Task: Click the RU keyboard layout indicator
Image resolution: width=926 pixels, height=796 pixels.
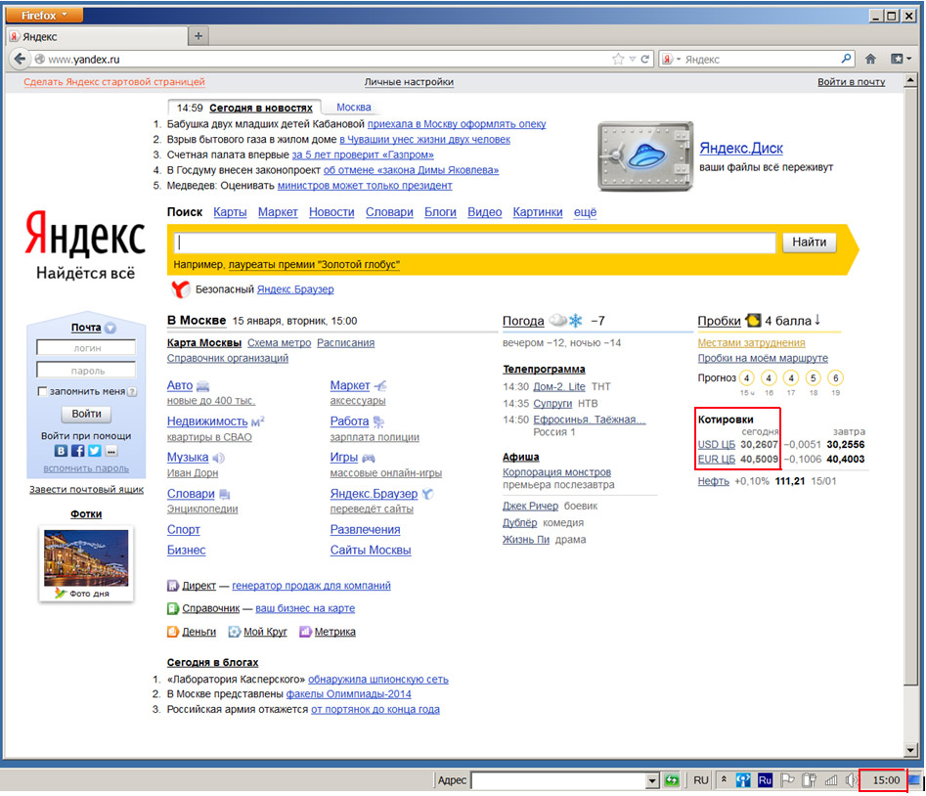Action: coord(701,780)
